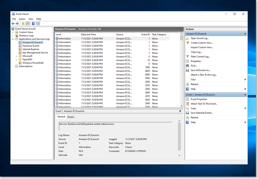
Task: Collapse the Amazon EC2Launch actions section
Action: (245, 33)
